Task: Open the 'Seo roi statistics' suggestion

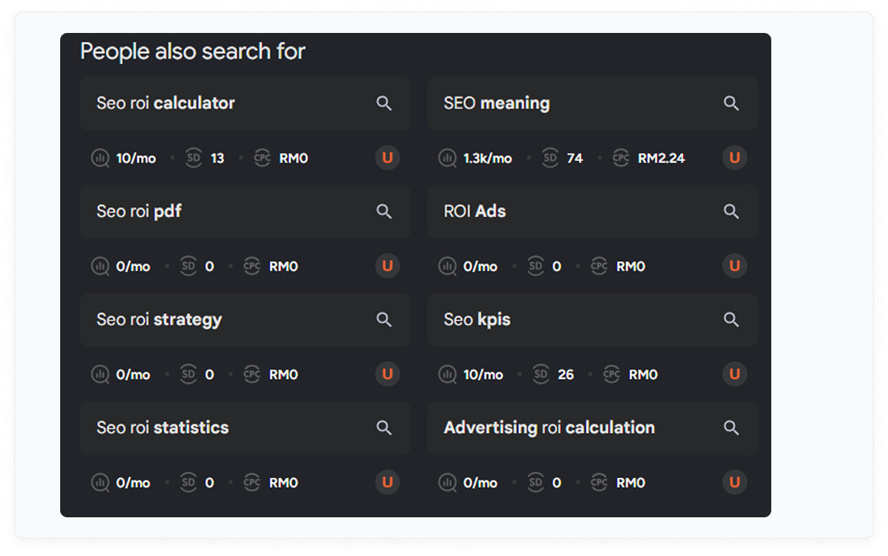Action: [x=245, y=428]
